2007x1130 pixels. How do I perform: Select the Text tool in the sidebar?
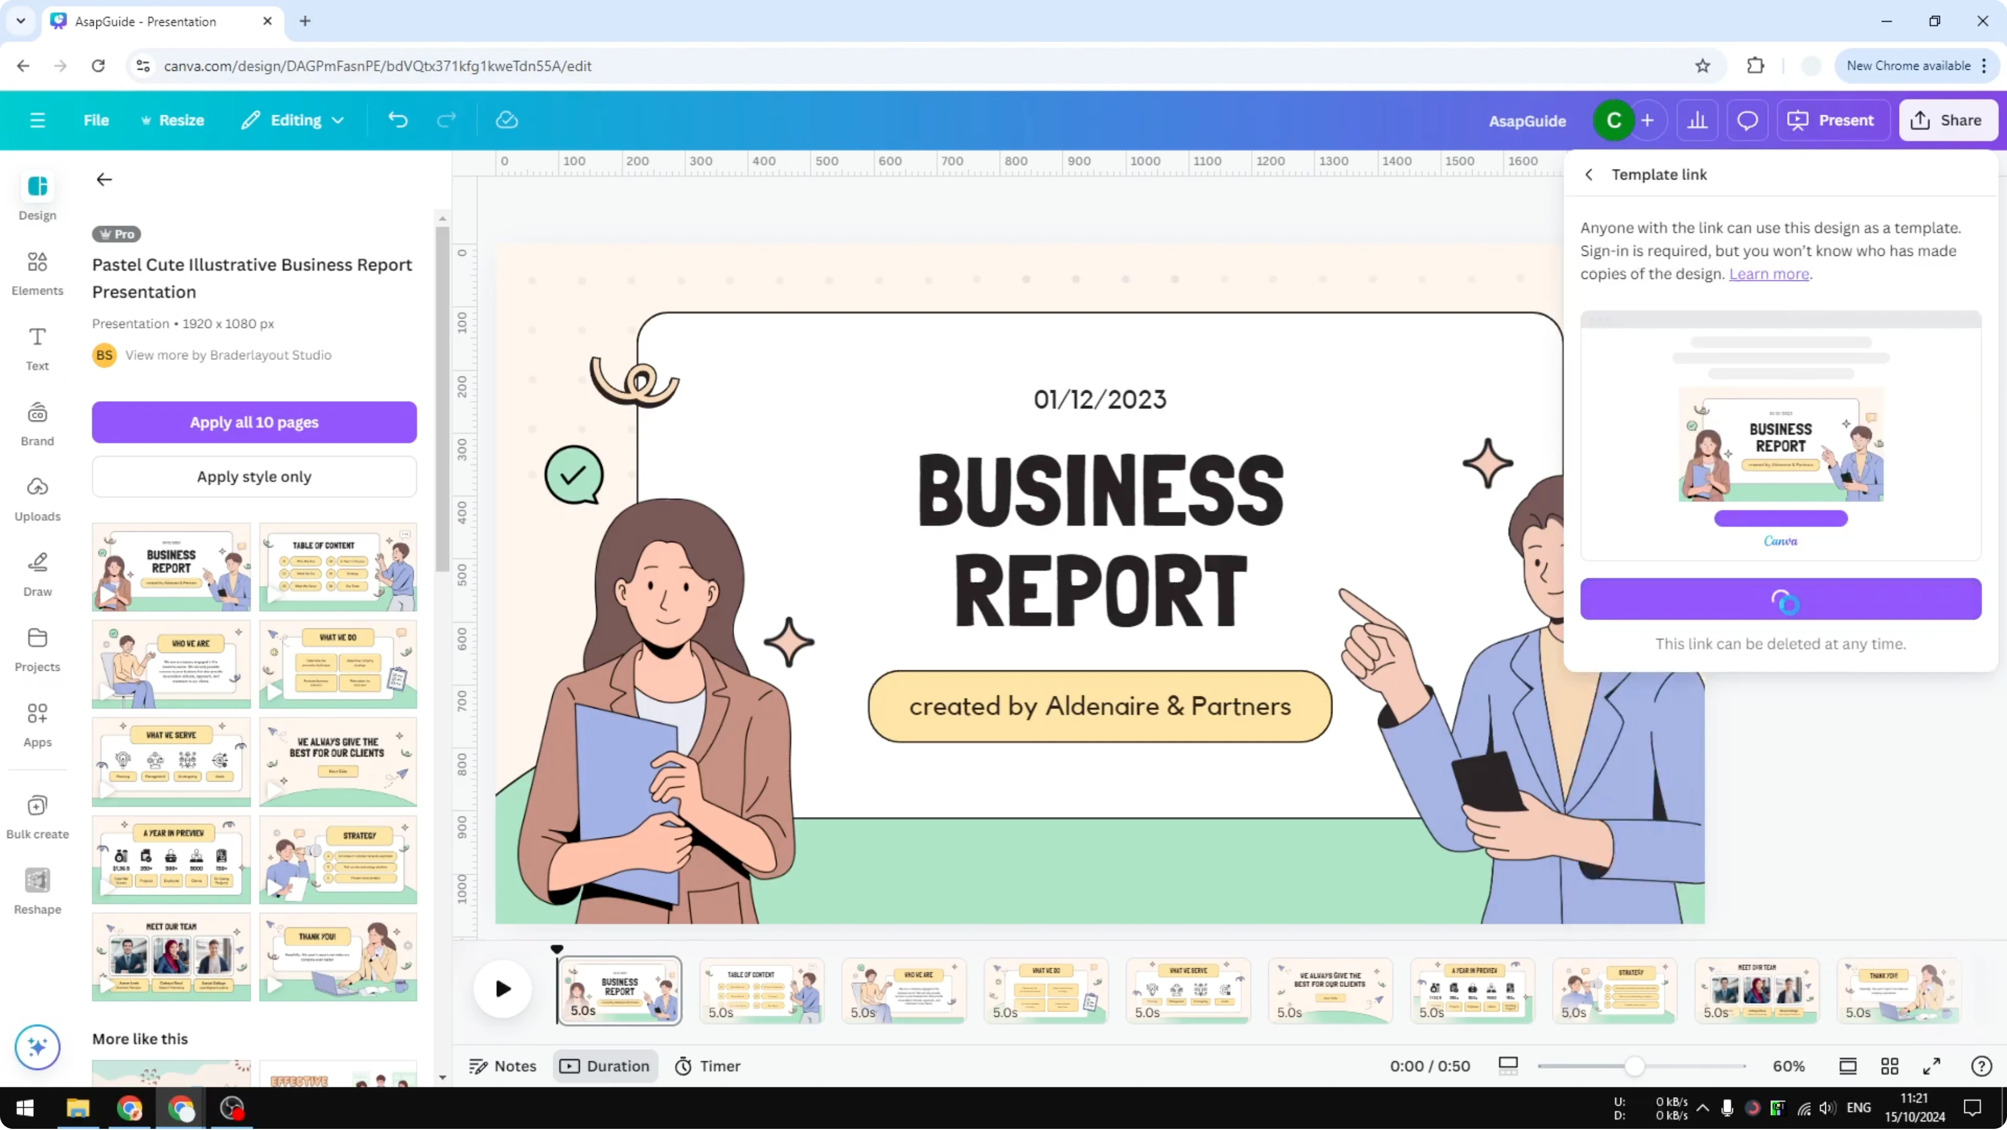(x=37, y=347)
